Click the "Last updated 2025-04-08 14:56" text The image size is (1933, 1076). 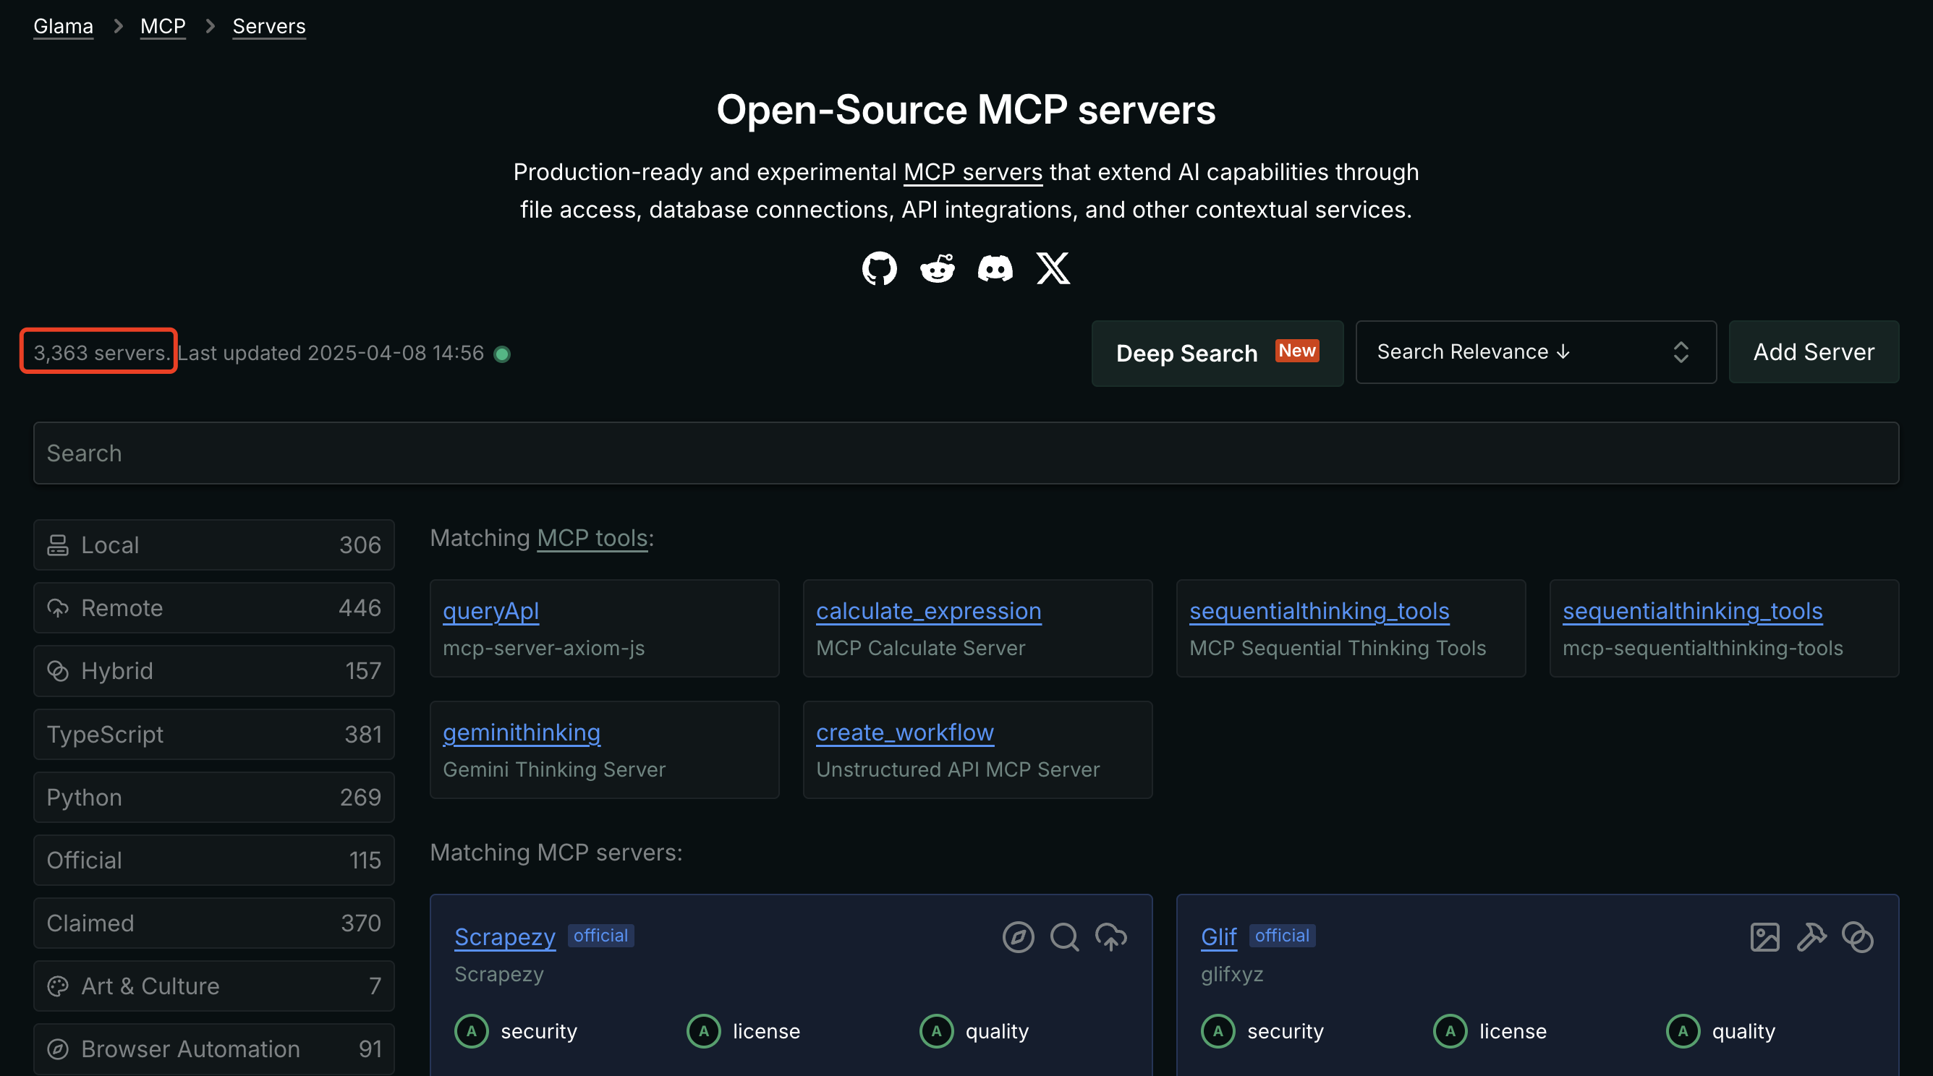click(x=331, y=353)
